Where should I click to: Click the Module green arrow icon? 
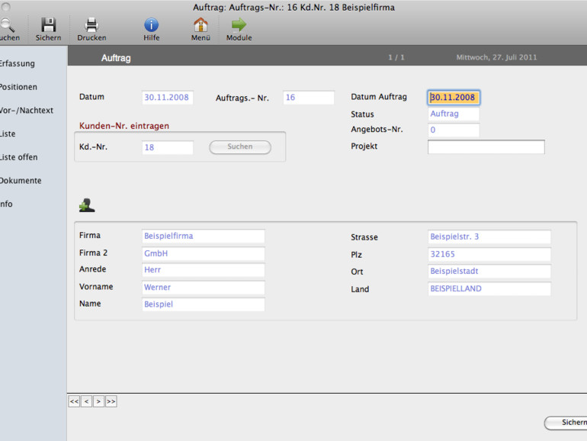[239, 24]
